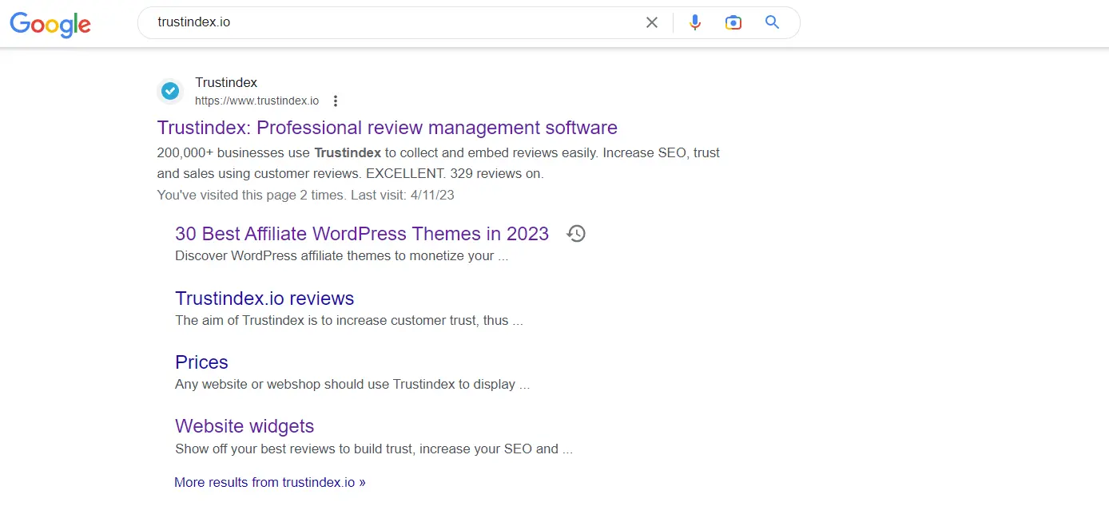The width and height of the screenshot is (1109, 506).
Task: Click the '200,000+ businesses use Trustindex' snippet
Action: [x=439, y=163]
